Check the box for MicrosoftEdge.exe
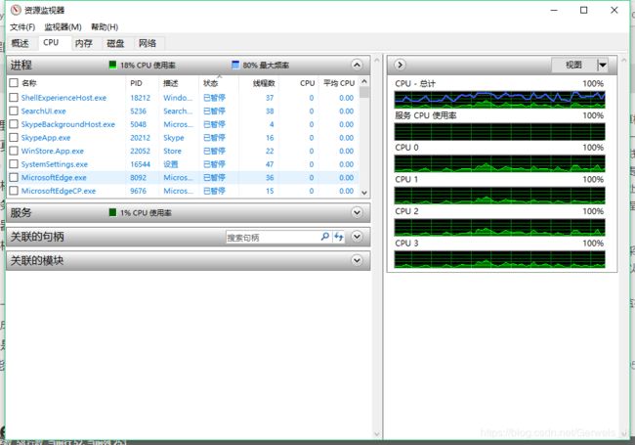The image size is (635, 445). point(14,178)
